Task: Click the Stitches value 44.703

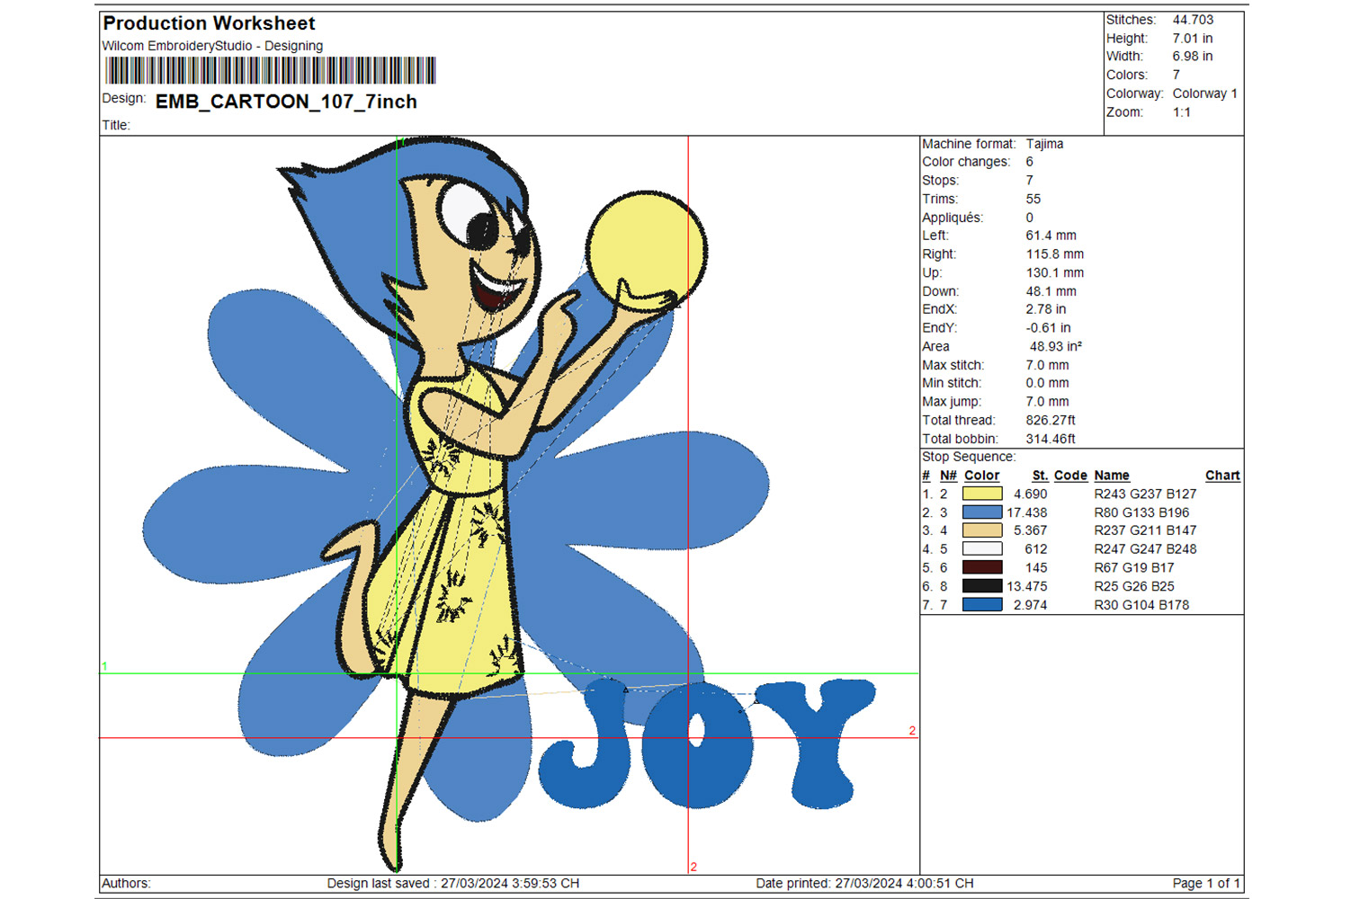Action: pyautogui.click(x=1193, y=20)
